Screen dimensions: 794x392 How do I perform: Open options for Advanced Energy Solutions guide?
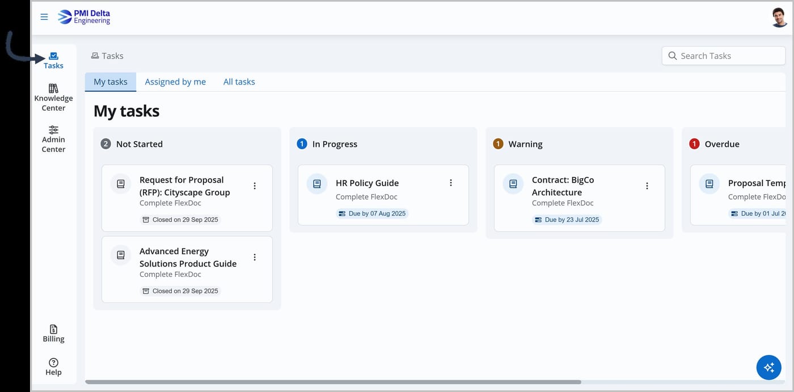[255, 257]
